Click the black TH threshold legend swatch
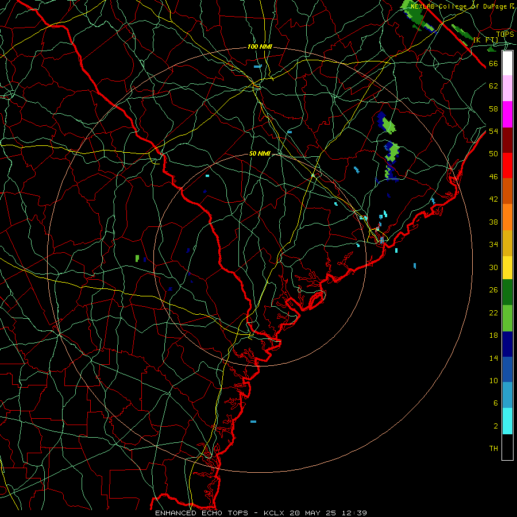The image size is (517, 517). [x=507, y=447]
